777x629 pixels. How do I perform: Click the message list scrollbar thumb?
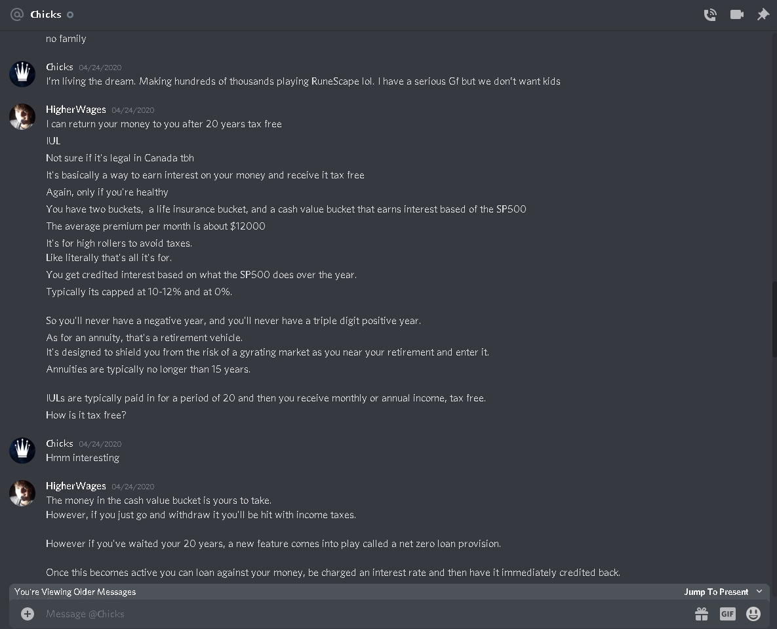774,319
